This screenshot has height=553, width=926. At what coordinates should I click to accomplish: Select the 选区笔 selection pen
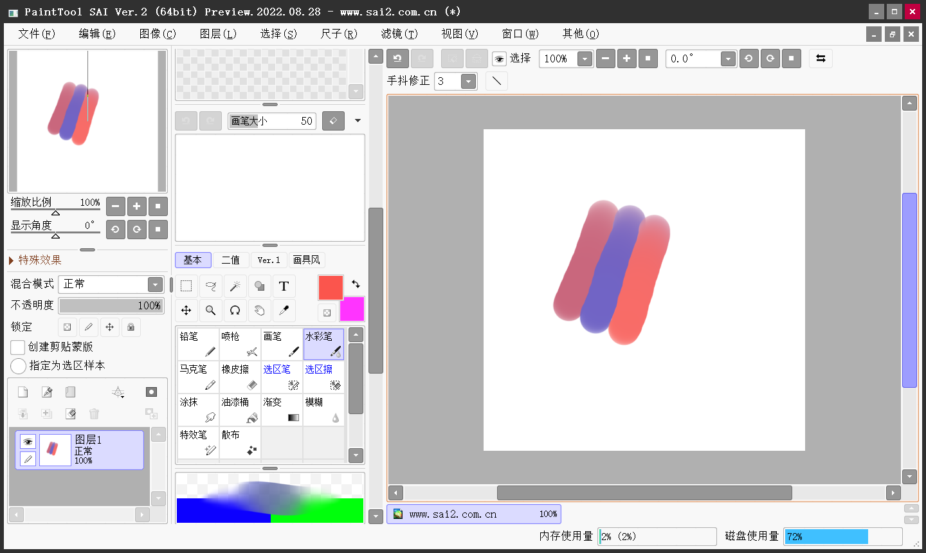(x=282, y=377)
